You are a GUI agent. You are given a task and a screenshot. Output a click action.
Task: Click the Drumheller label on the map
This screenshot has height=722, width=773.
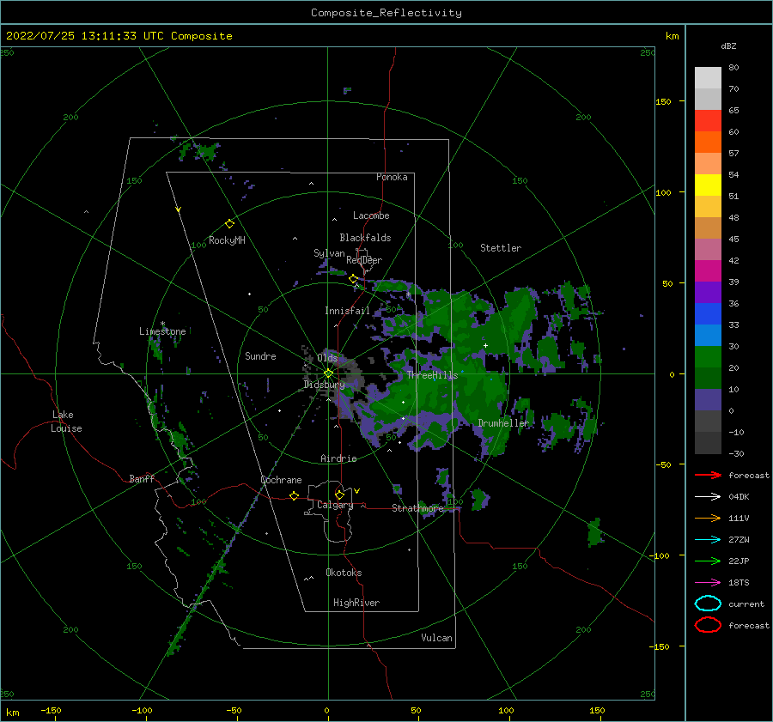pyautogui.click(x=503, y=423)
